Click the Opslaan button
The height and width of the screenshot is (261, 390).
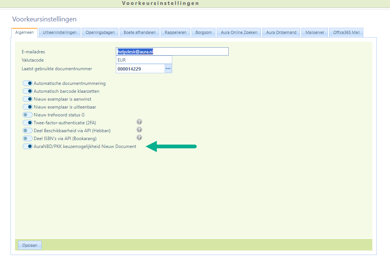point(30,245)
